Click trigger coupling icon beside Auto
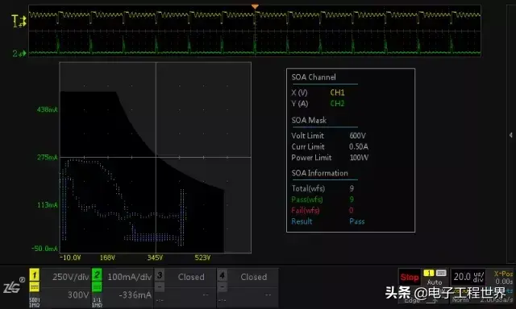The image size is (516, 309). pyautogui.click(x=441, y=273)
